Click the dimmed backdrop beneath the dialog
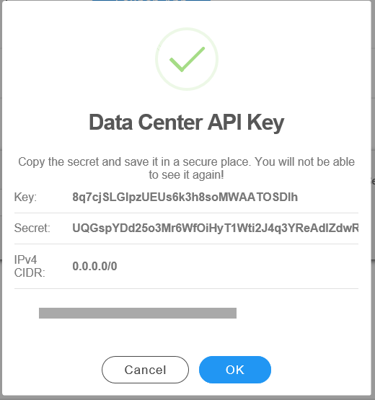Viewport: 375px width, 400px height. point(187,399)
